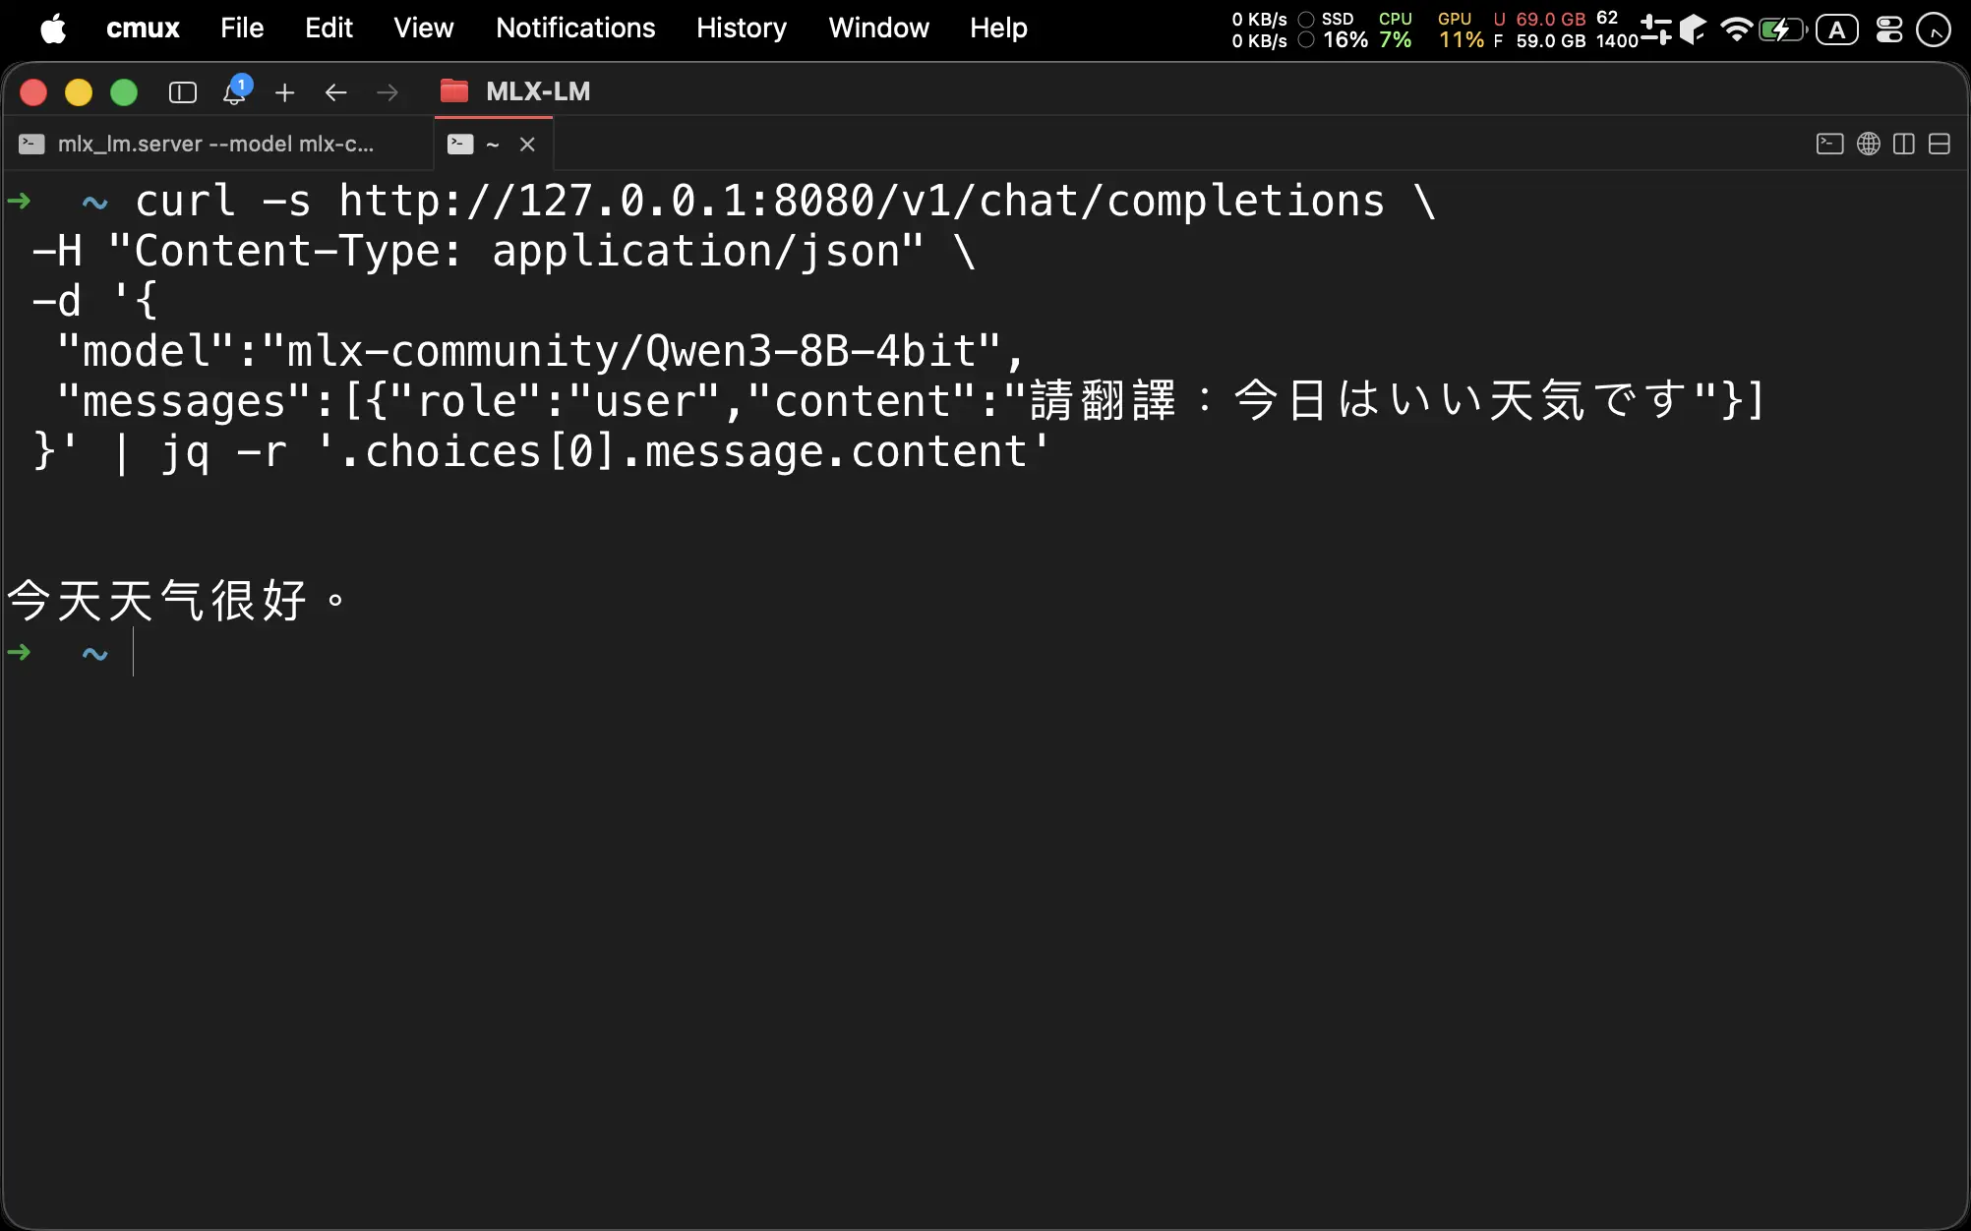Screen dimensions: 1971x1231
Task: Zoom the window with green button
Action: [124, 92]
